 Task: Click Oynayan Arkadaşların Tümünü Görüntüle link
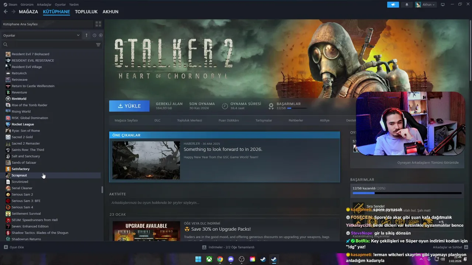tap(428, 162)
